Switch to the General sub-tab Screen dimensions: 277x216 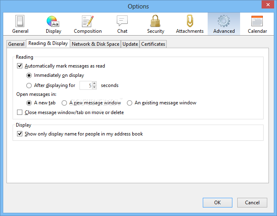[x=16, y=44]
